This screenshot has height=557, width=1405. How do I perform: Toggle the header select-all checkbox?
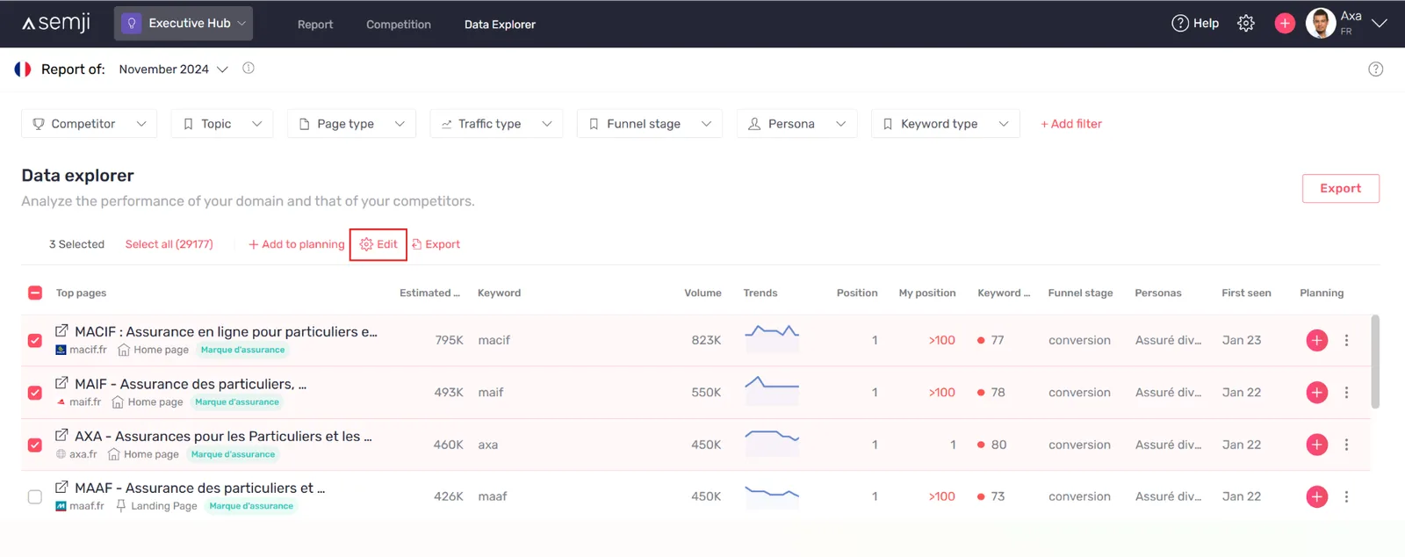35,293
